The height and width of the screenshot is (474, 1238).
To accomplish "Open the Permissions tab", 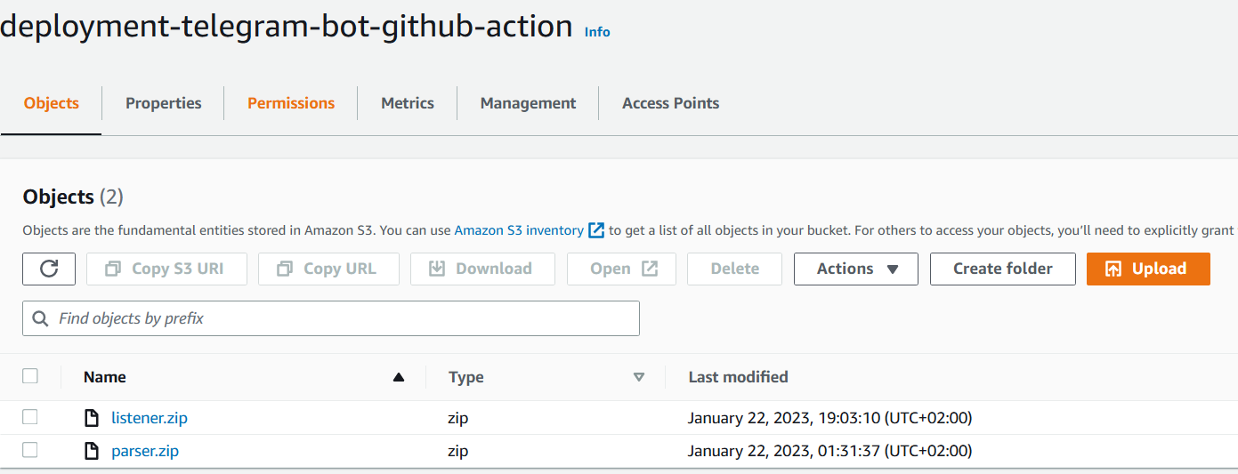I will click(x=291, y=103).
